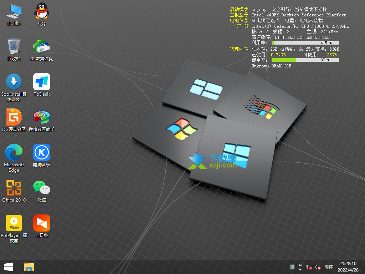
Task: Open the Microsoft Edge browser icon
Action: point(14,158)
